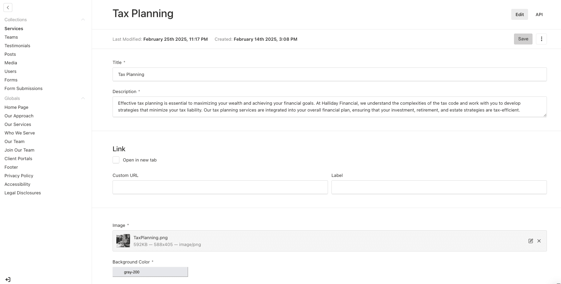Remove the TaxPlanning.png image
This screenshot has height=284, width=561.
(x=539, y=241)
